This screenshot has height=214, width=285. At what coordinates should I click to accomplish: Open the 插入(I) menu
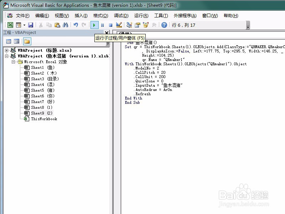[x=81, y=16]
